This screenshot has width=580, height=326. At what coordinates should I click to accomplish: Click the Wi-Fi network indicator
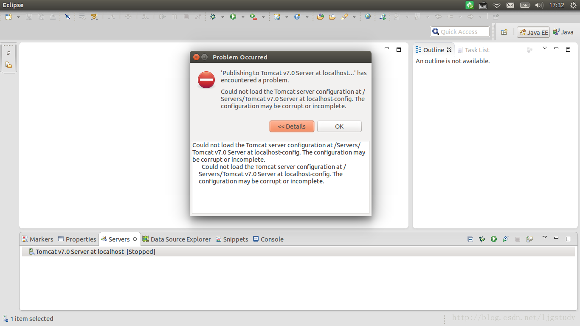[497, 5]
